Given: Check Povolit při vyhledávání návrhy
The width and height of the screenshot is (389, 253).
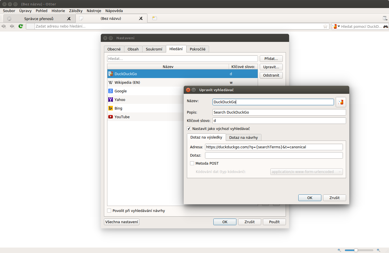Looking at the screenshot, I should pyautogui.click(x=109, y=211).
